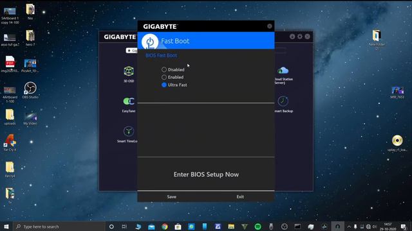Open Google Chrome from taskbar
The image size is (412, 231).
tap(165, 227)
